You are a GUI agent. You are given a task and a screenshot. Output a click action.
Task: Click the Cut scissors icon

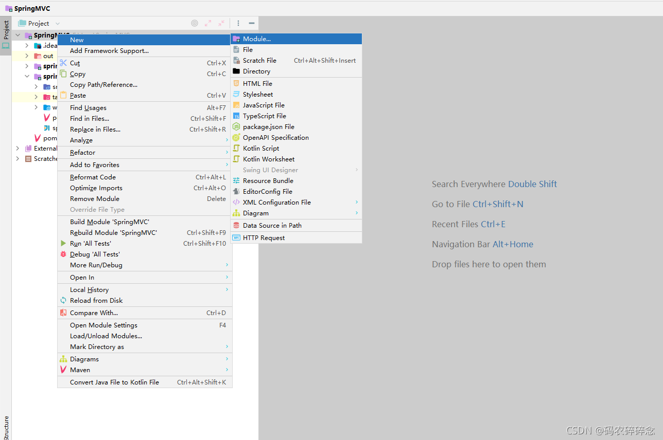[63, 63]
